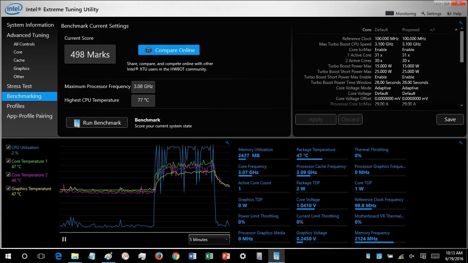Uncheck Core Temperature 2 checkbox
This screenshot has height=263, width=468.
tap(9, 175)
